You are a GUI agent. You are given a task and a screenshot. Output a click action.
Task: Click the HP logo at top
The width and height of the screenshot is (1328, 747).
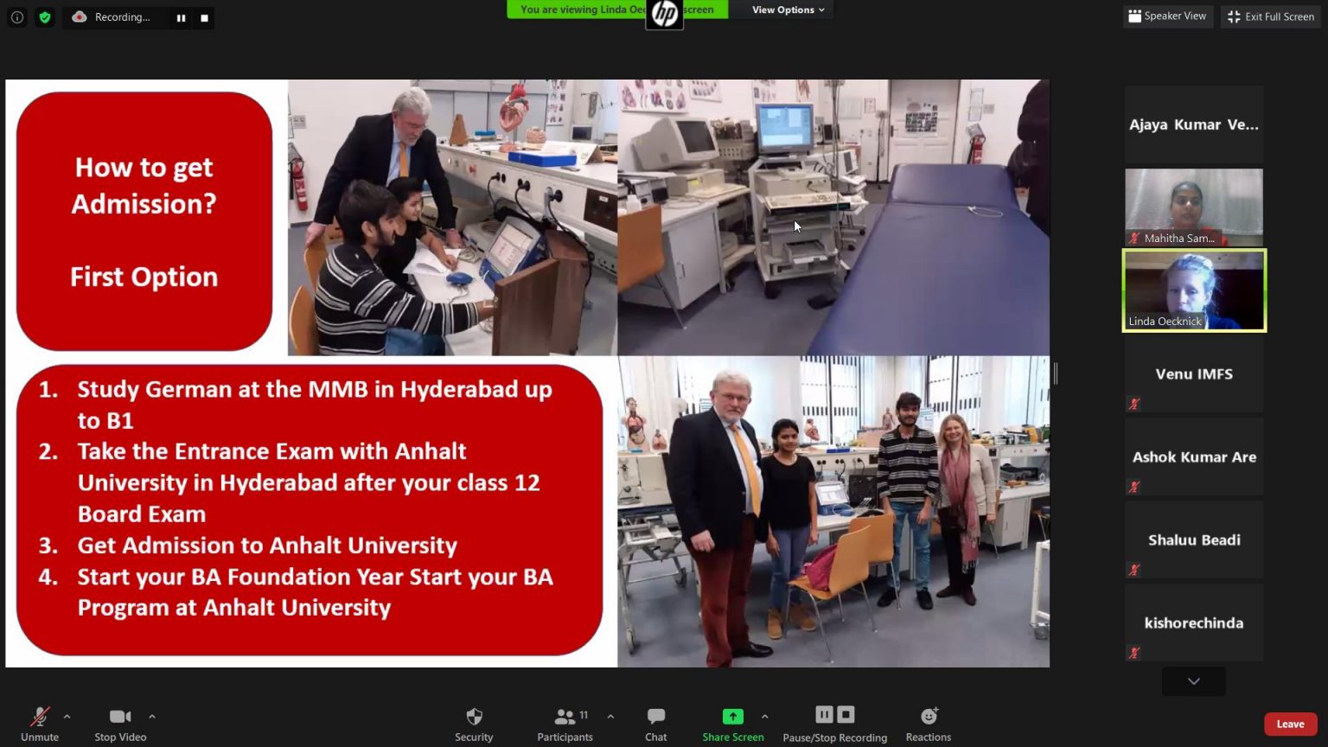pos(665,14)
